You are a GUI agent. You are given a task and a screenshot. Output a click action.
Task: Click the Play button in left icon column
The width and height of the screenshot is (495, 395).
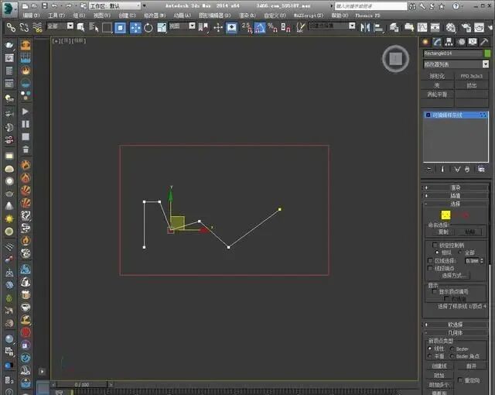[x=26, y=112]
